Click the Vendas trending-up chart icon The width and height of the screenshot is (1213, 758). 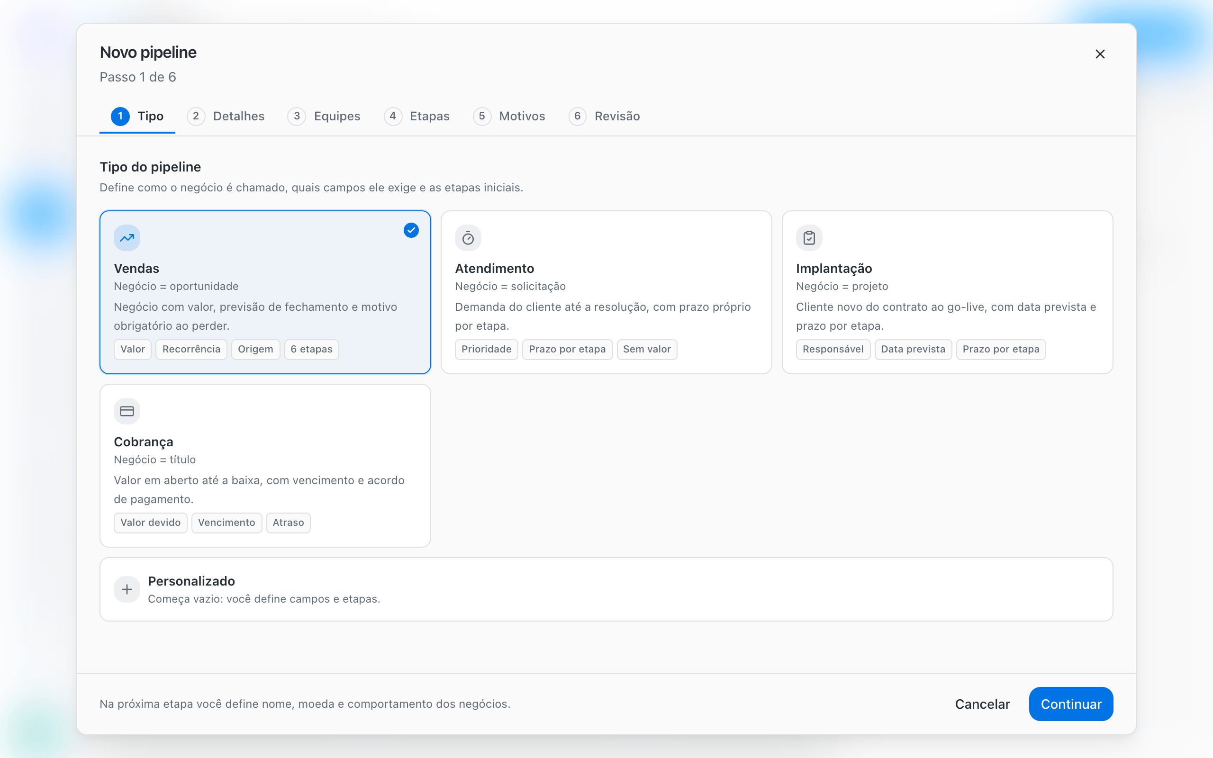click(x=127, y=238)
